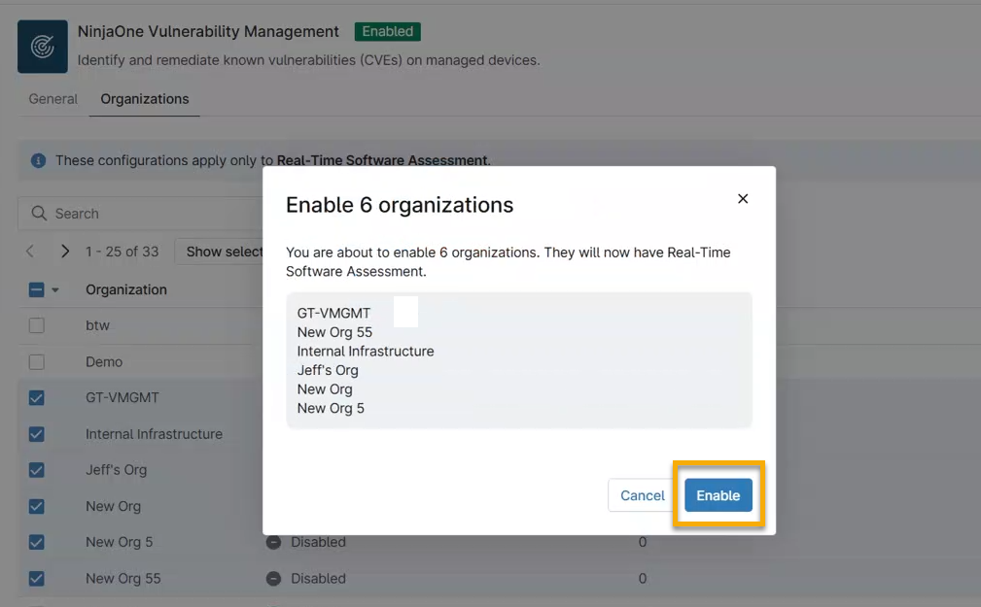The image size is (981, 607).
Task: Click GT-VMGMT in the dialog list
Action: tap(333, 313)
